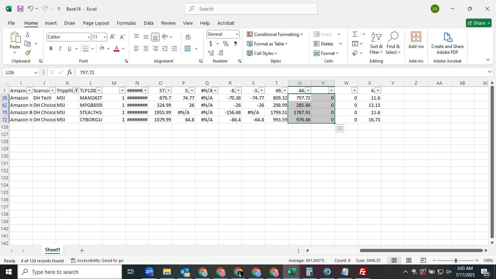The width and height of the screenshot is (496, 279).
Task: Open the Format cells button
Action: (x=326, y=53)
